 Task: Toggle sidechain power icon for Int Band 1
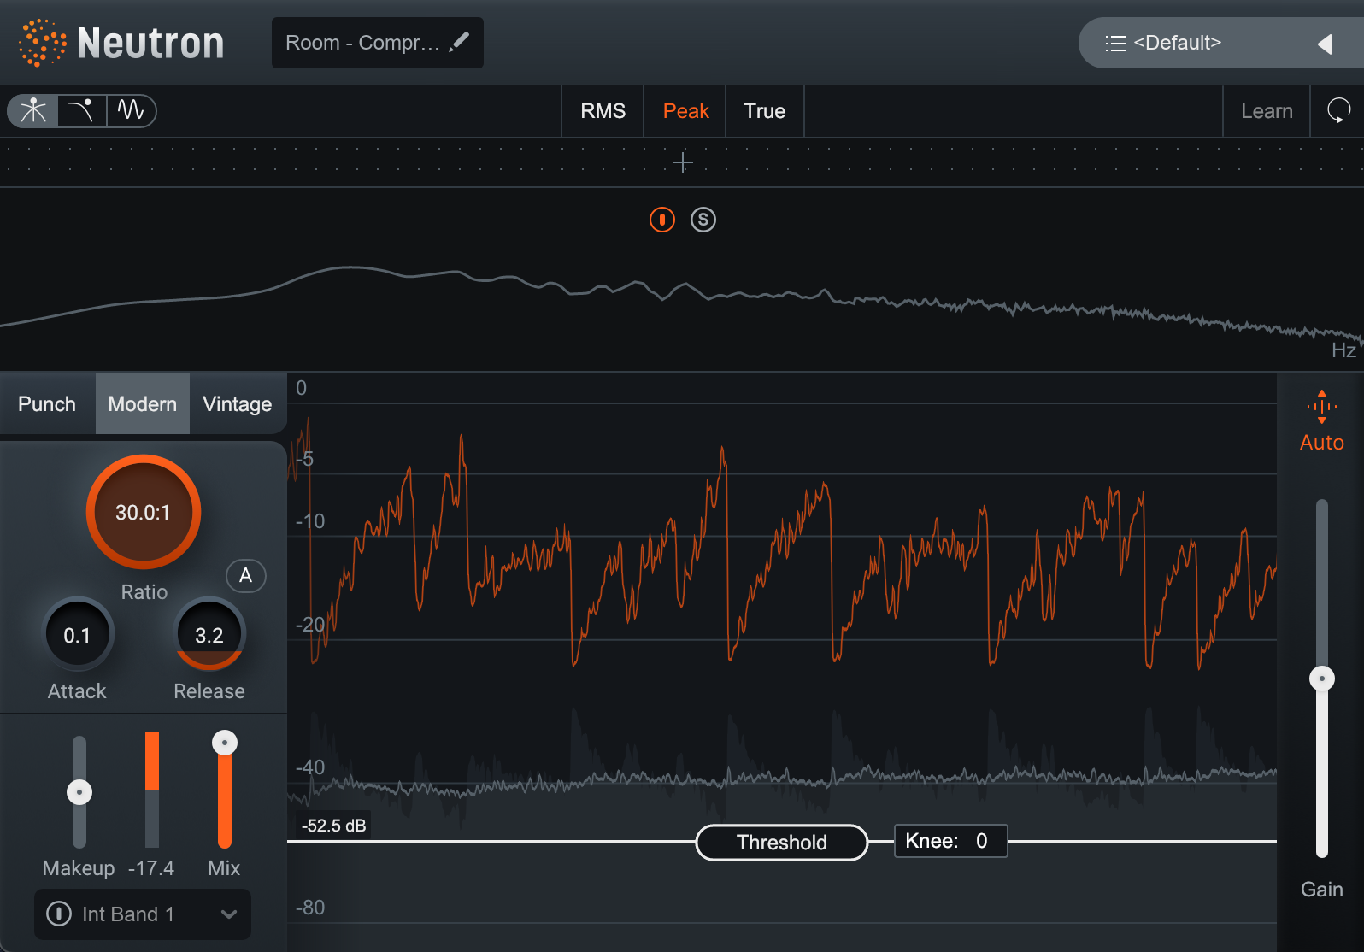pos(59,914)
